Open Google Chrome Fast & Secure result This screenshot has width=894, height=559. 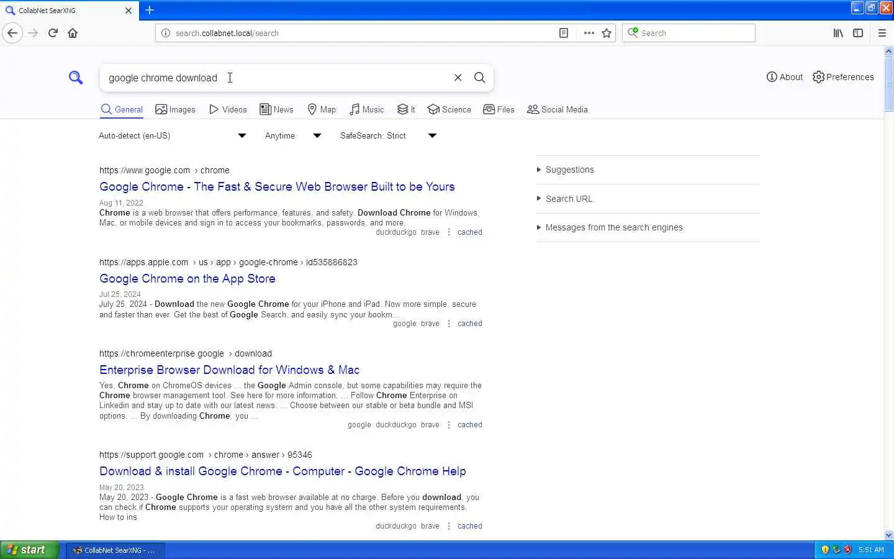point(277,186)
